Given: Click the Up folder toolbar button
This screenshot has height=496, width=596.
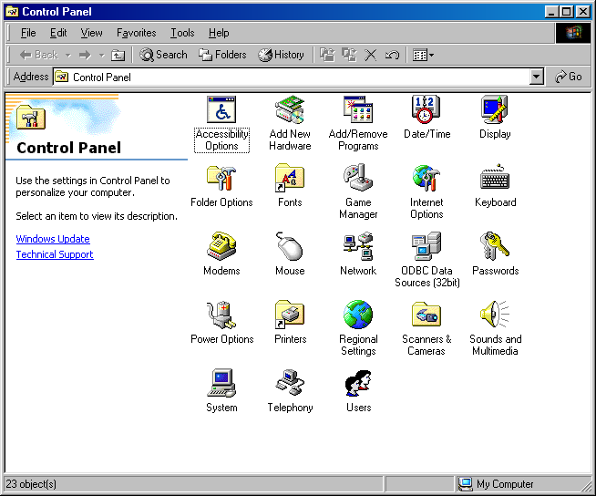Looking at the screenshot, I should 118,55.
